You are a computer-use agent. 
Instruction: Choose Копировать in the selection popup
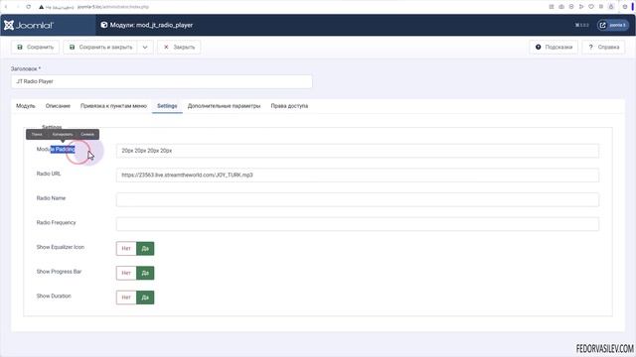[x=63, y=134]
